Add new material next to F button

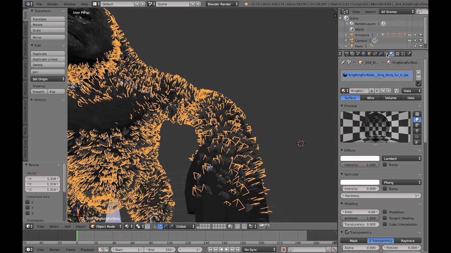coord(383,91)
